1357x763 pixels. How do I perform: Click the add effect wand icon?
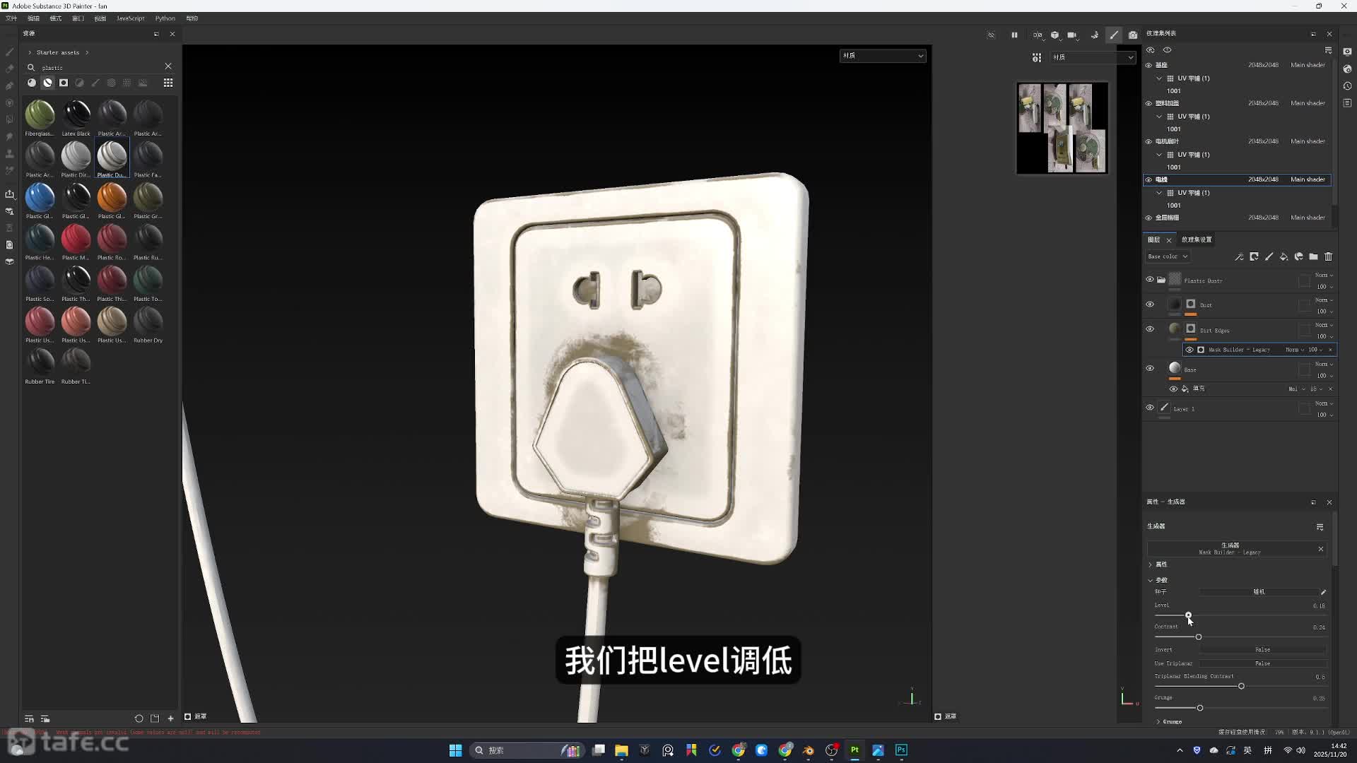1239,256
